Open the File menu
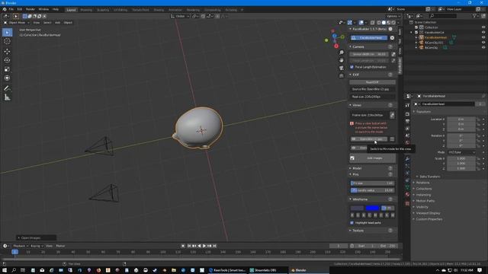 (x=11, y=9)
